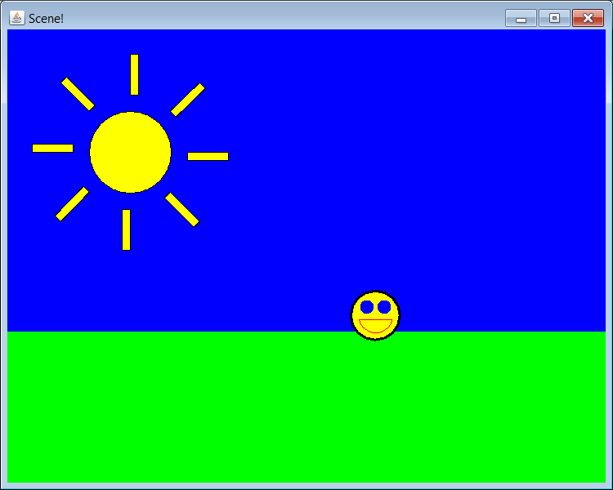Click the "Scene!" window title text

(46, 18)
